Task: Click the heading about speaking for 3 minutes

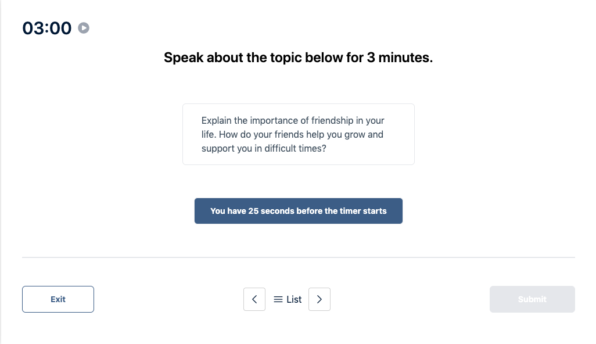Action: pos(298,58)
